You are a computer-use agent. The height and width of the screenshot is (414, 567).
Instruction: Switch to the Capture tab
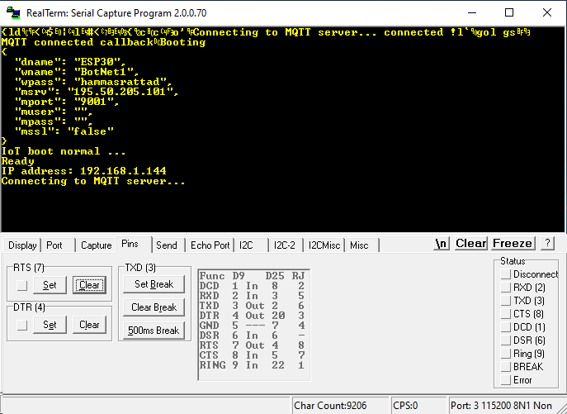(x=96, y=245)
